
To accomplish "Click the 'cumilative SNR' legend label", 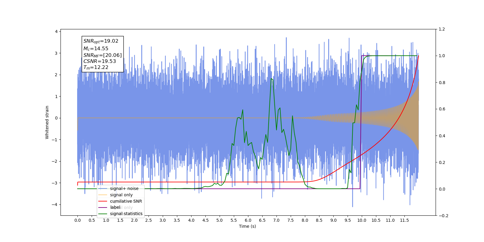I will (126, 201).
